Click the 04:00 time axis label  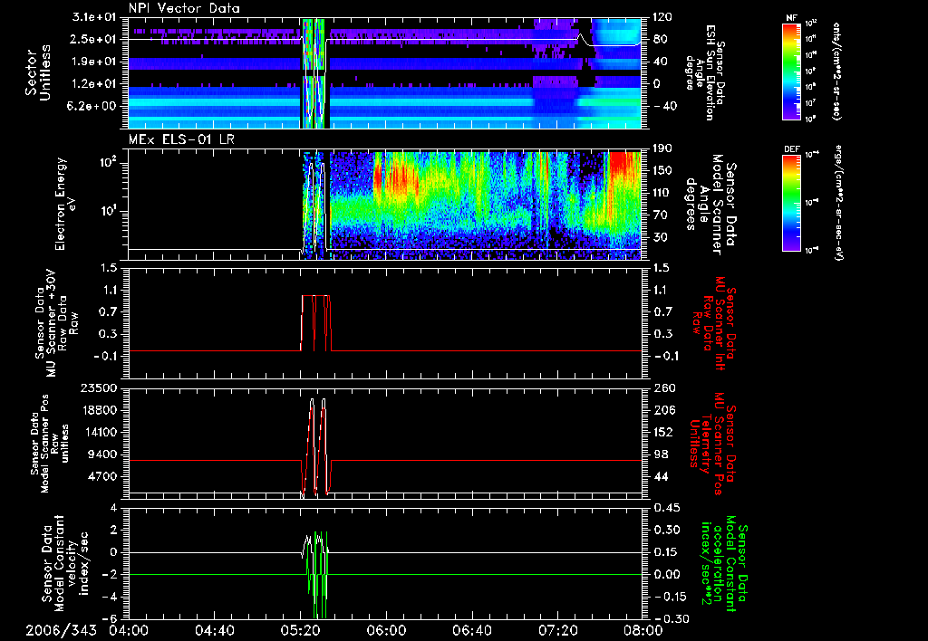128,630
